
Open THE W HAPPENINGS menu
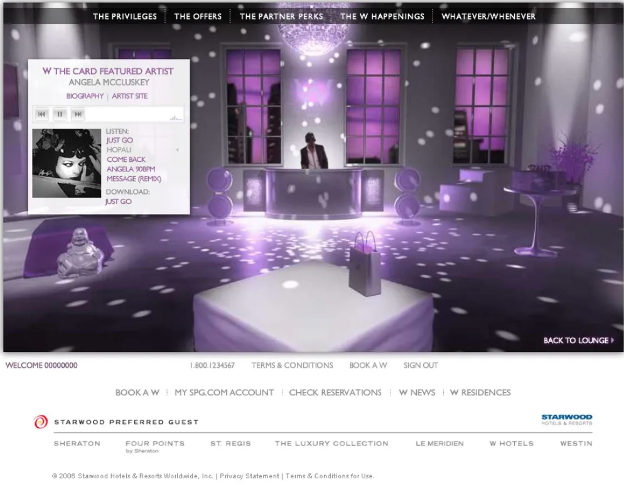(382, 16)
